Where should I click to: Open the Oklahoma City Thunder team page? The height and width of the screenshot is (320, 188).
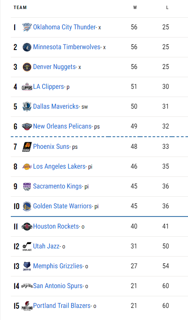tap(64, 27)
